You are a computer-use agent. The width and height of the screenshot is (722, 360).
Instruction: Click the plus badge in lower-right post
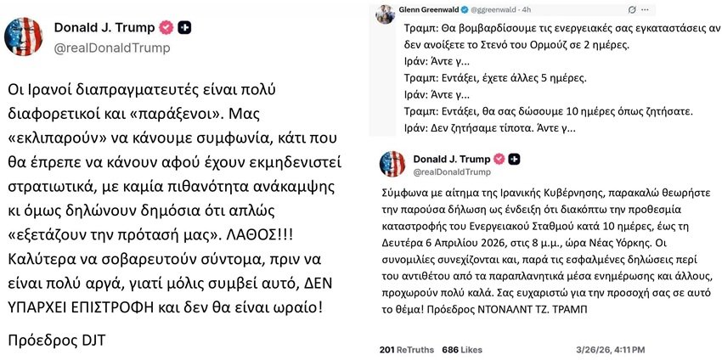click(x=515, y=159)
